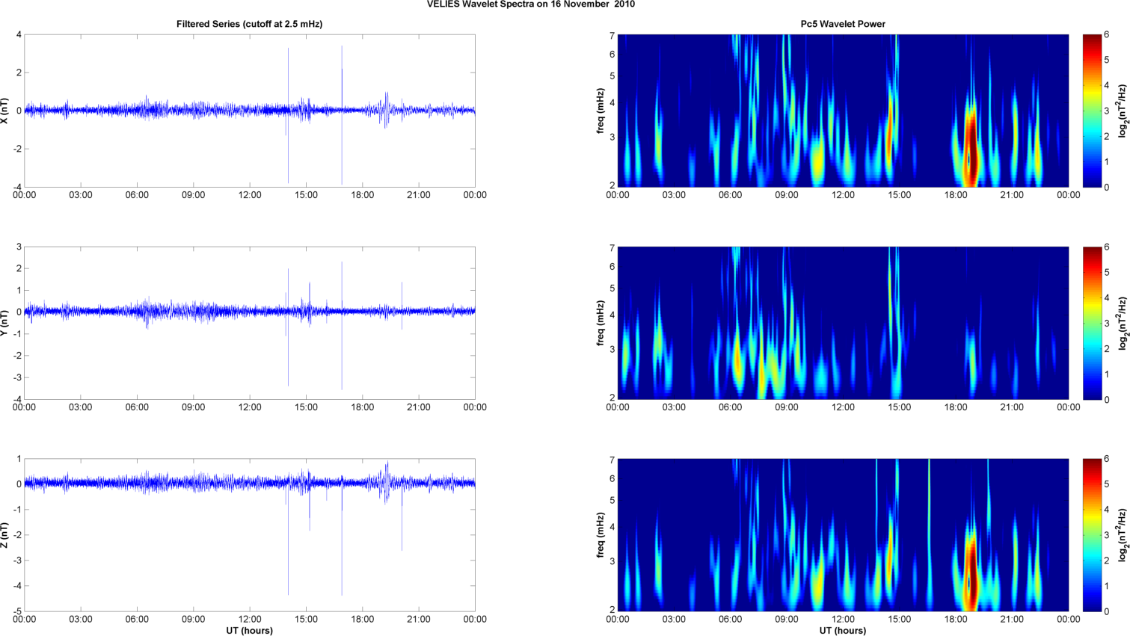Click the middle wavelet plot's color bar
Viewport: 1130px width, 636px height.
tap(1092, 323)
